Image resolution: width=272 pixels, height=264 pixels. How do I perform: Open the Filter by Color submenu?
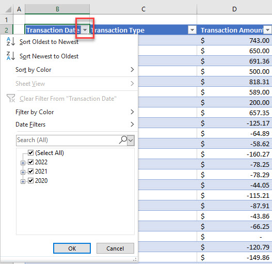click(75, 112)
